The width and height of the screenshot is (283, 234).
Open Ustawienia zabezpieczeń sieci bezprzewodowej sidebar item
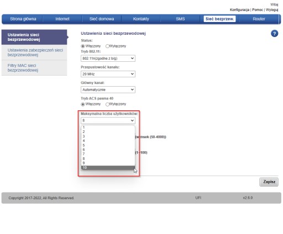click(34, 52)
